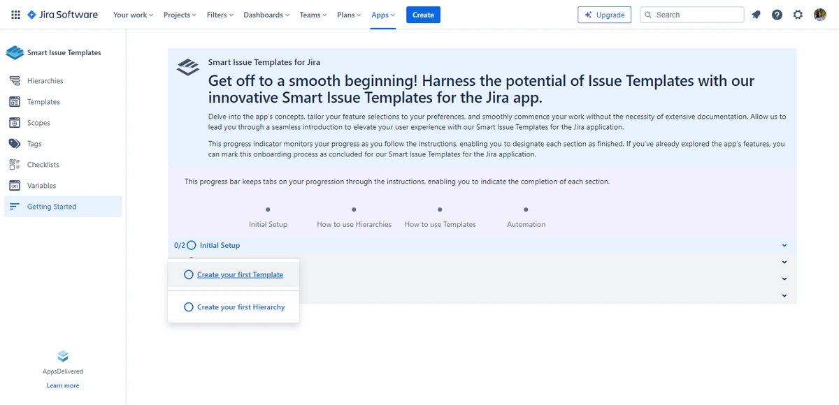Expand the second section chevron below Initial Setup
Screen dimensions: 839x405
(x=784, y=262)
